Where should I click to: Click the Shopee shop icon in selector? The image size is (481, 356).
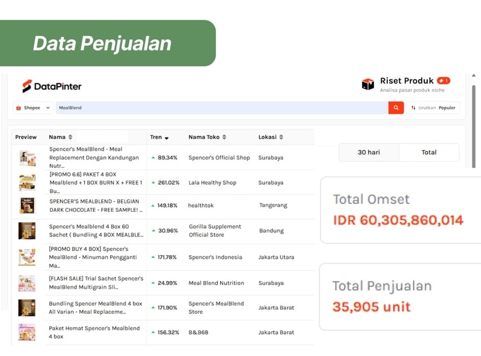coord(19,108)
